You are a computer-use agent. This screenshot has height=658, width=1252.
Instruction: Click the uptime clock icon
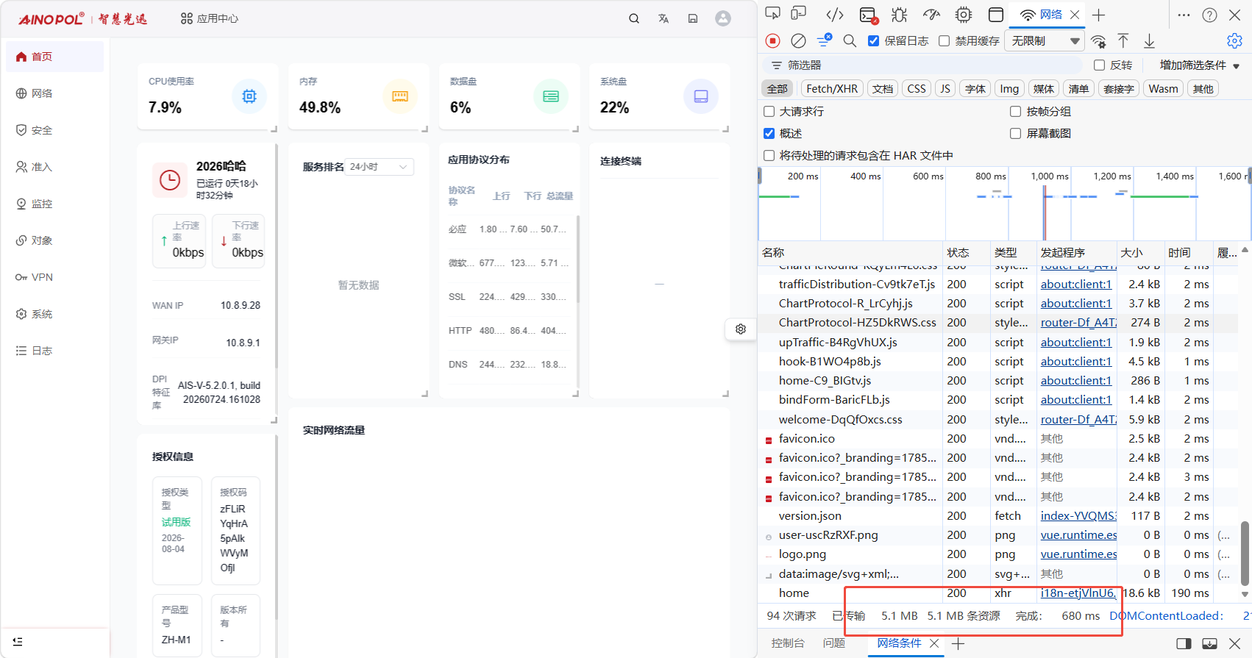(x=170, y=180)
